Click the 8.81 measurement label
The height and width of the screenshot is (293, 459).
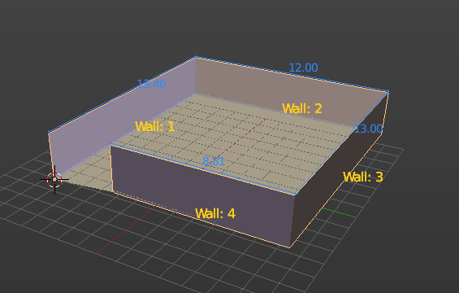pyautogui.click(x=214, y=161)
